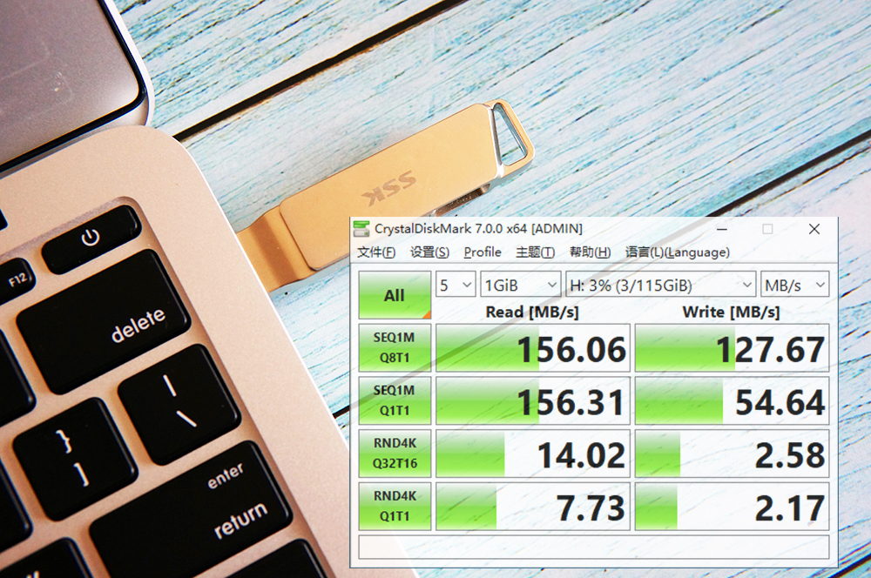Run the SEQ1M Q8T1 test
The height and width of the screenshot is (578, 871).
coord(395,347)
